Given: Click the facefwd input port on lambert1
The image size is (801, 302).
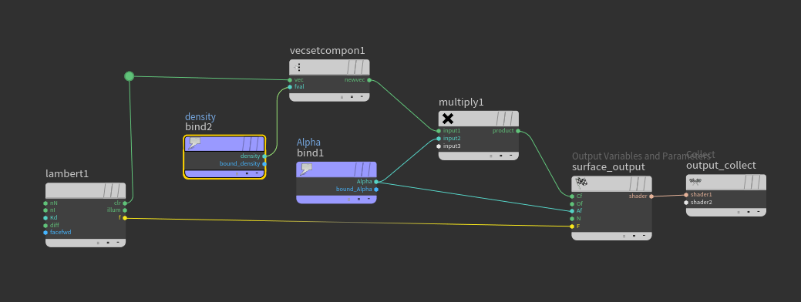Looking at the screenshot, I should (x=45, y=233).
